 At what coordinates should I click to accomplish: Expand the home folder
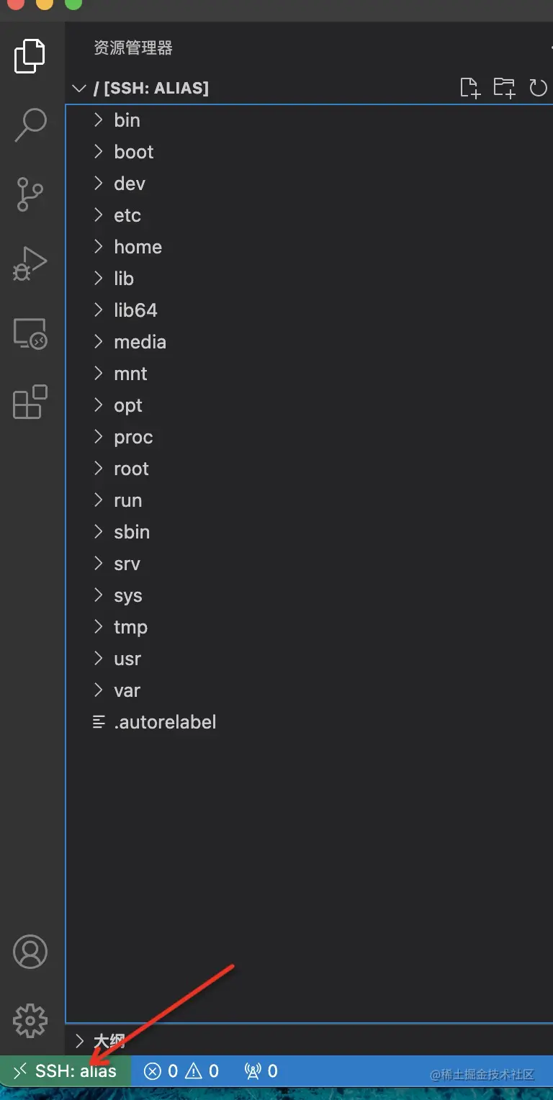click(138, 247)
